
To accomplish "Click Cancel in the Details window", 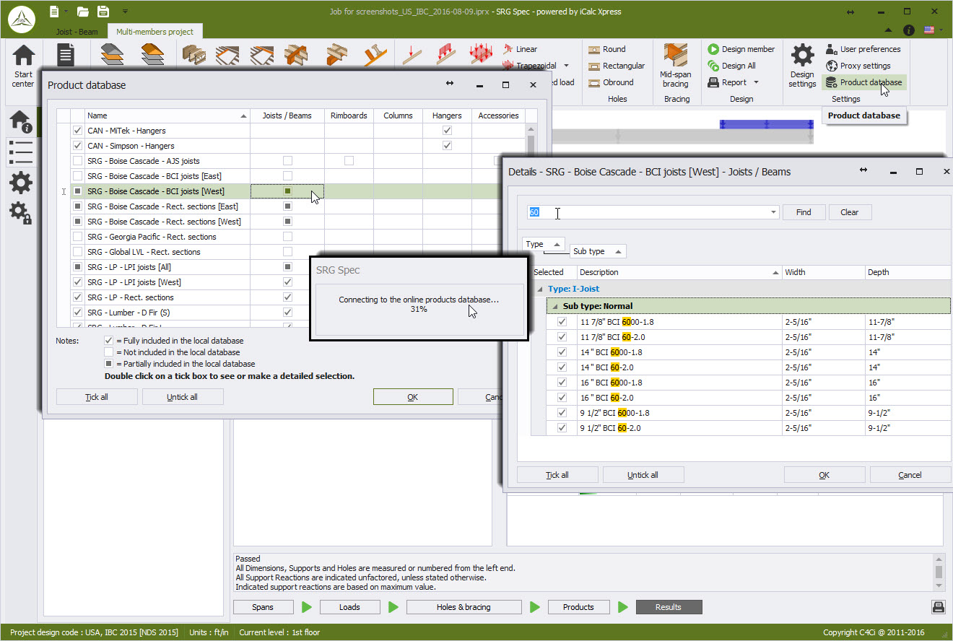I will pyautogui.click(x=910, y=475).
